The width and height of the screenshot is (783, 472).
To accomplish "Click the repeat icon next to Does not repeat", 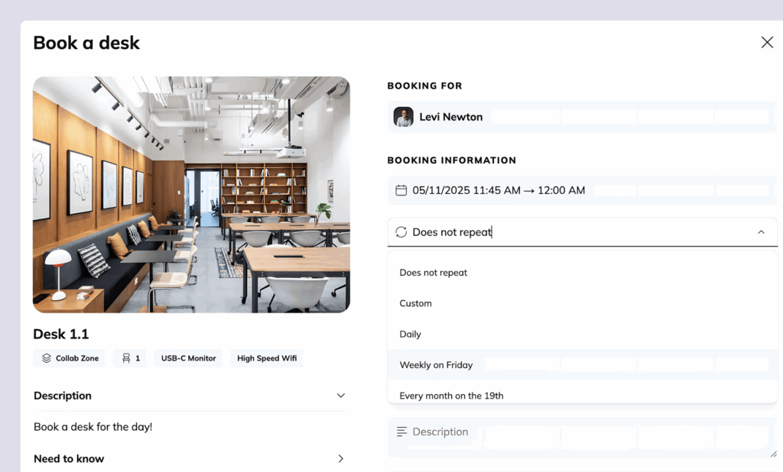I will click(x=401, y=231).
